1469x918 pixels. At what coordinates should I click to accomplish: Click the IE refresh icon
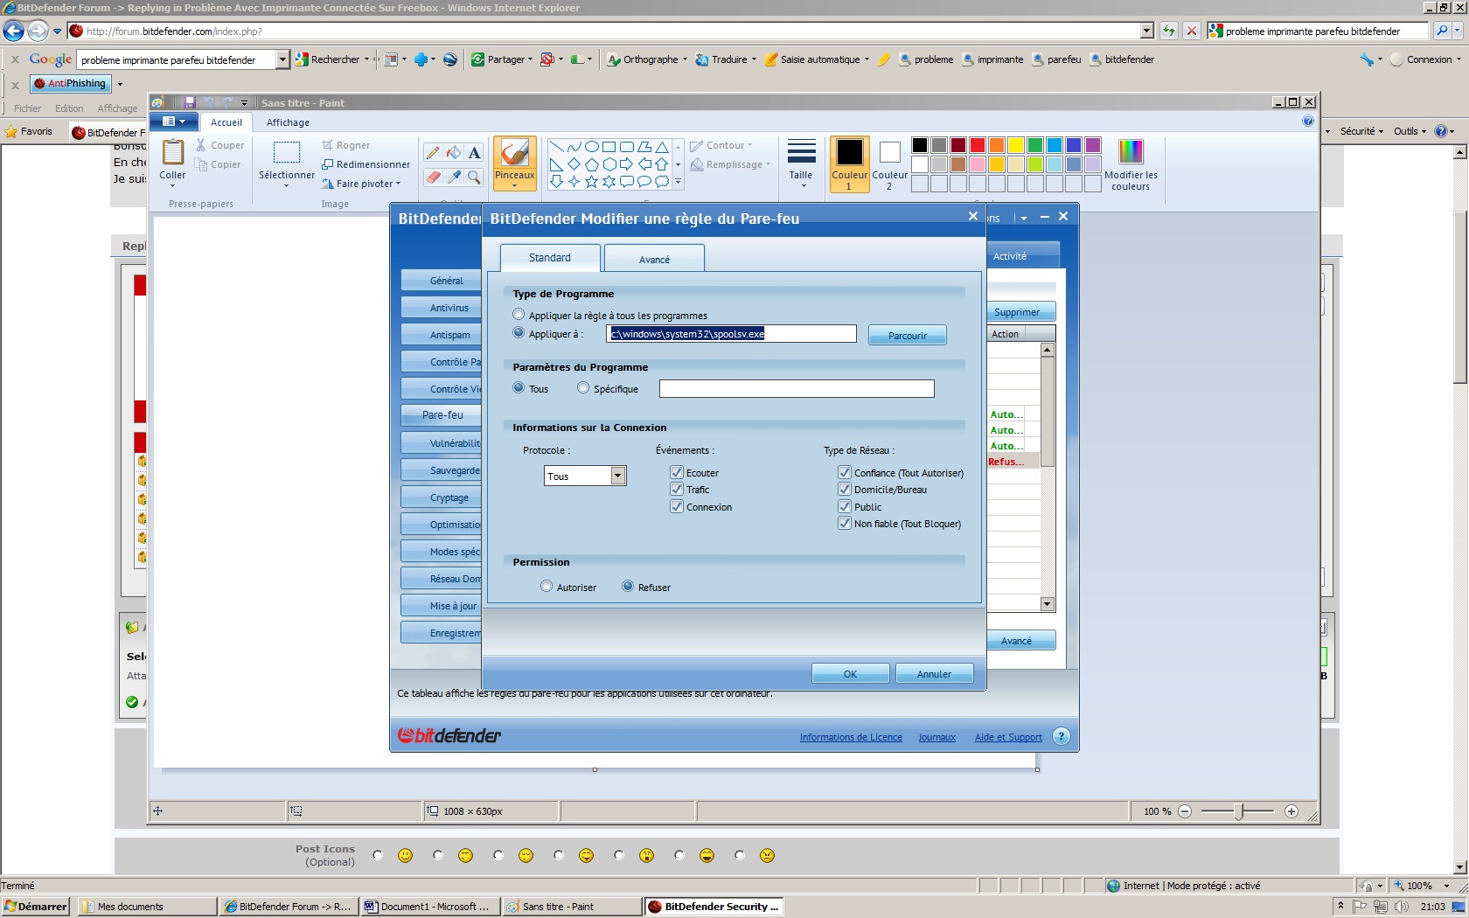(x=1169, y=31)
